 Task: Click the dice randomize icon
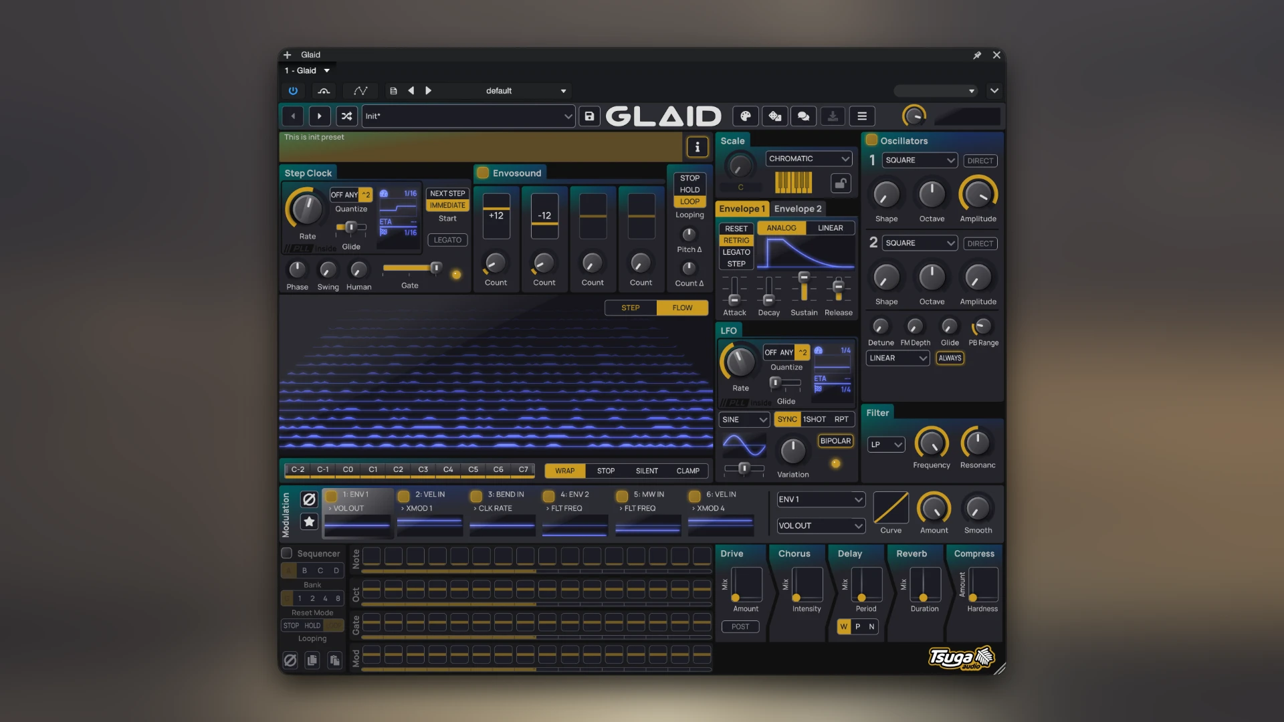pyautogui.click(x=774, y=116)
